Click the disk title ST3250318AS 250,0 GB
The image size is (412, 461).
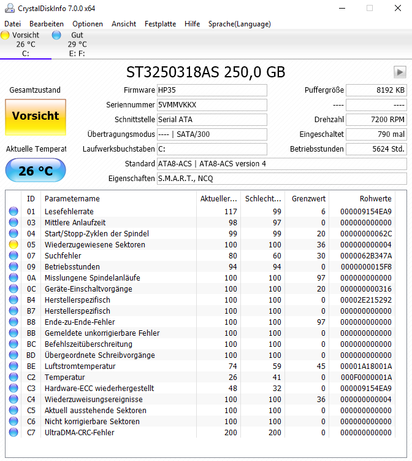point(205,72)
